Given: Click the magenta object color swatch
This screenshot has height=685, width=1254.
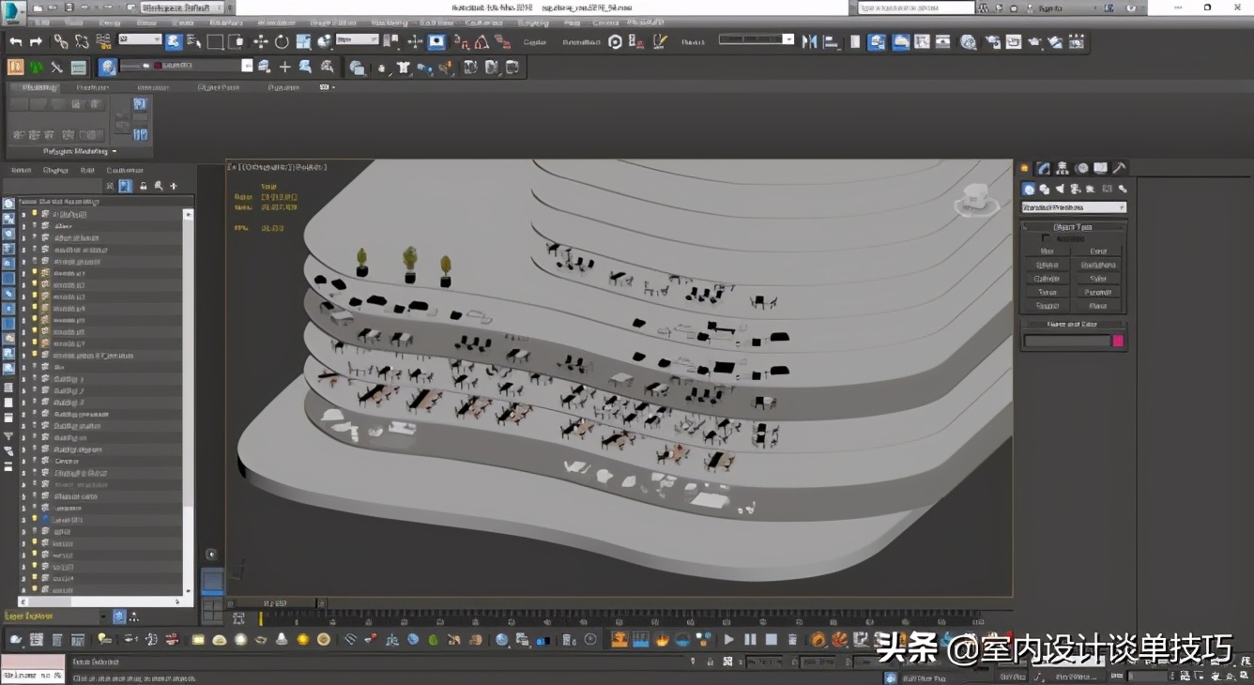Looking at the screenshot, I should pyautogui.click(x=1118, y=341).
